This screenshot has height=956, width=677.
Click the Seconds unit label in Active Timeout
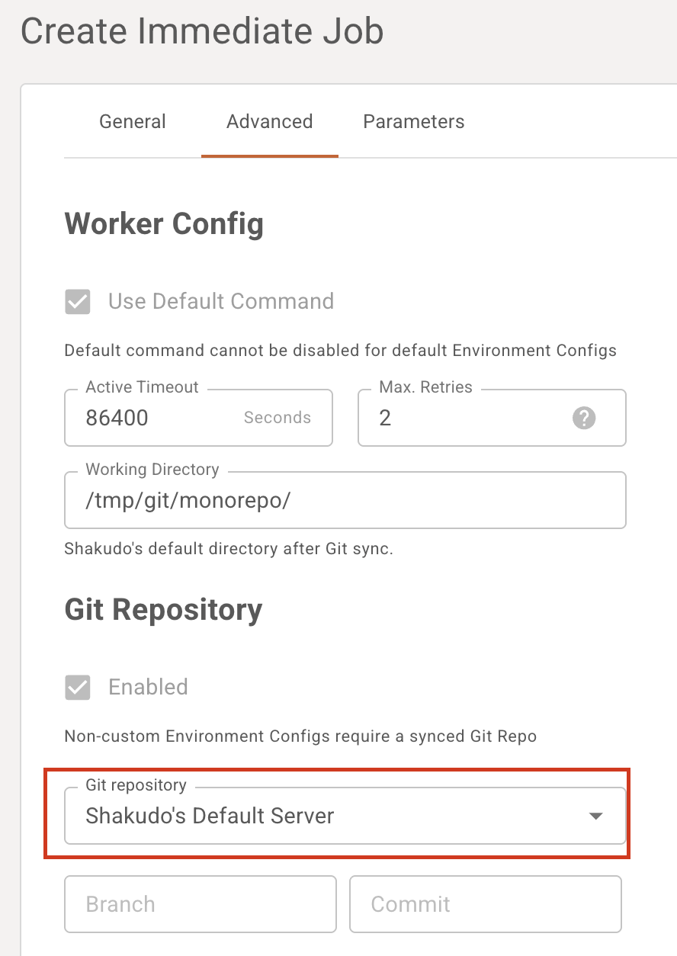coord(277,418)
